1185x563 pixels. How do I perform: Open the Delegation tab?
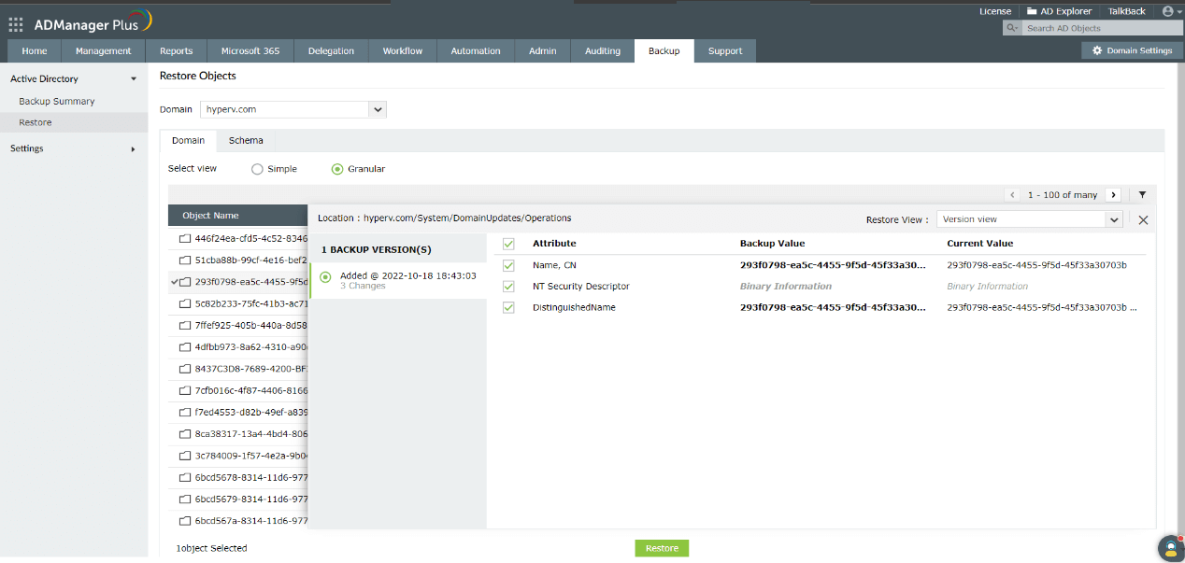coord(331,51)
